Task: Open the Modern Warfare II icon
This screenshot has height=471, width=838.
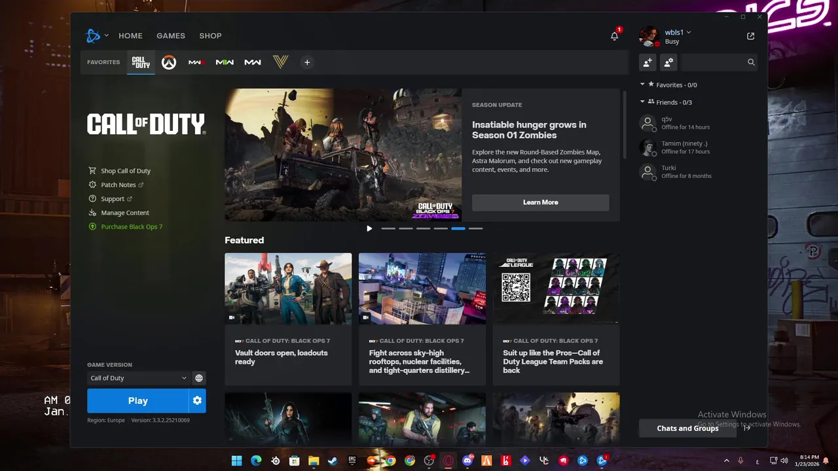Action: [225, 62]
